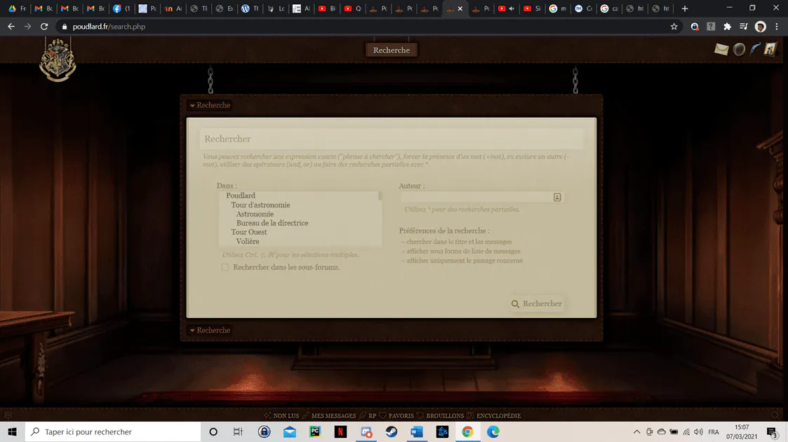Viewport: 788px width, 442px height.
Task: Click the forum list scrollbar thumb
Action: point(380,195)
